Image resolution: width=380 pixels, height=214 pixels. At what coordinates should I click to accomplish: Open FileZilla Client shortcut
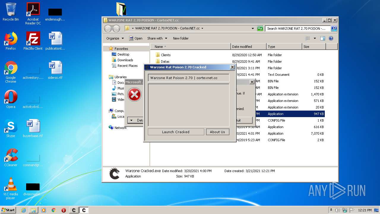(x=33, y=41)
